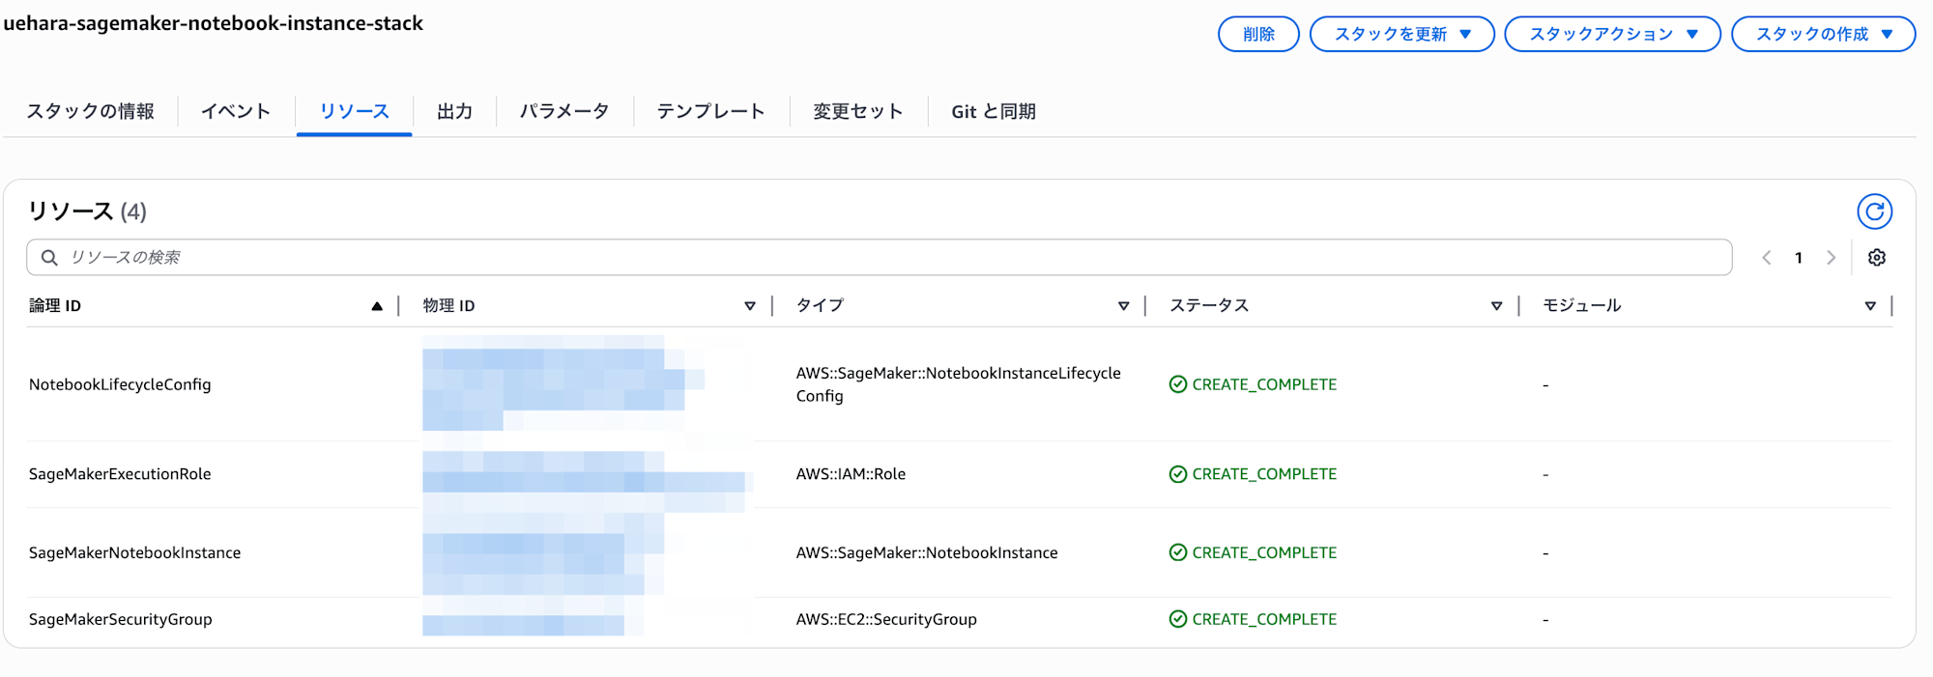Open the table preferences gear icon
The height and width of the screenshot is (677, 1933).
click(1876, 258)
